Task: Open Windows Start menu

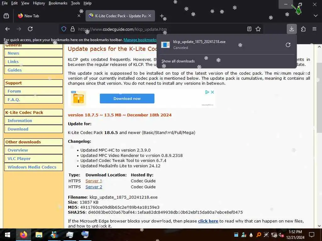Action: (8, 235)
